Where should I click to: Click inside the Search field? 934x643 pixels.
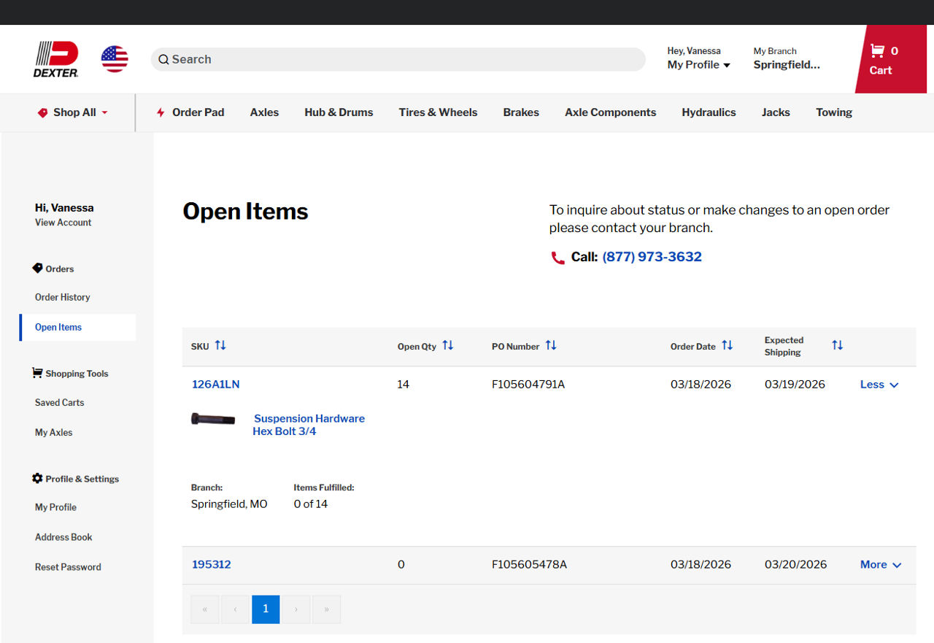(398, 60)
